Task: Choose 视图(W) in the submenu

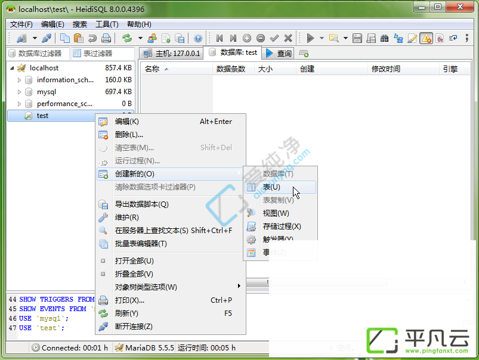Action: [x=280, y=213]
